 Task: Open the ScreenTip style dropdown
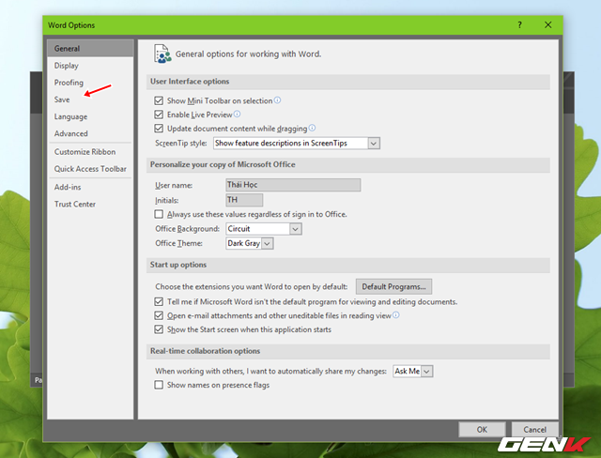click(374, 143)
